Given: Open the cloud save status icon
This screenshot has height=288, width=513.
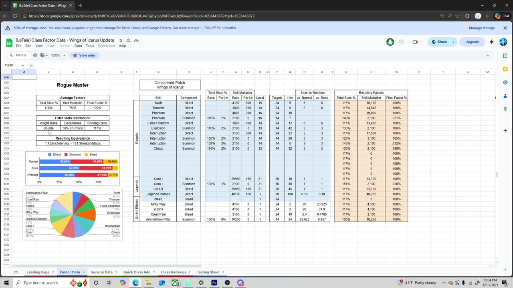Looking at the screenshot, I should 136,40.
